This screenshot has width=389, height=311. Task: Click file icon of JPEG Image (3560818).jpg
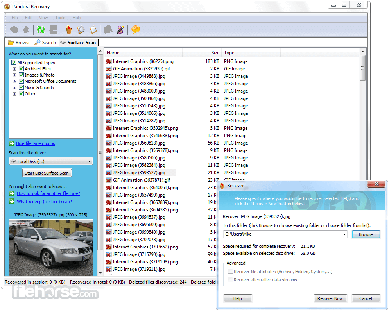tap(109, 143)
